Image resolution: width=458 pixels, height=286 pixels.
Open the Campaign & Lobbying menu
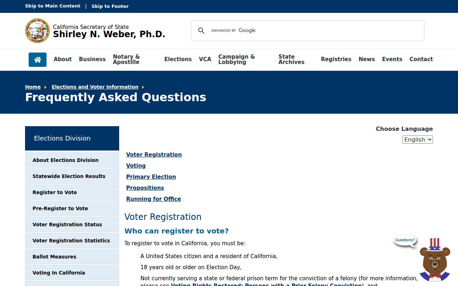pos(237,59)
